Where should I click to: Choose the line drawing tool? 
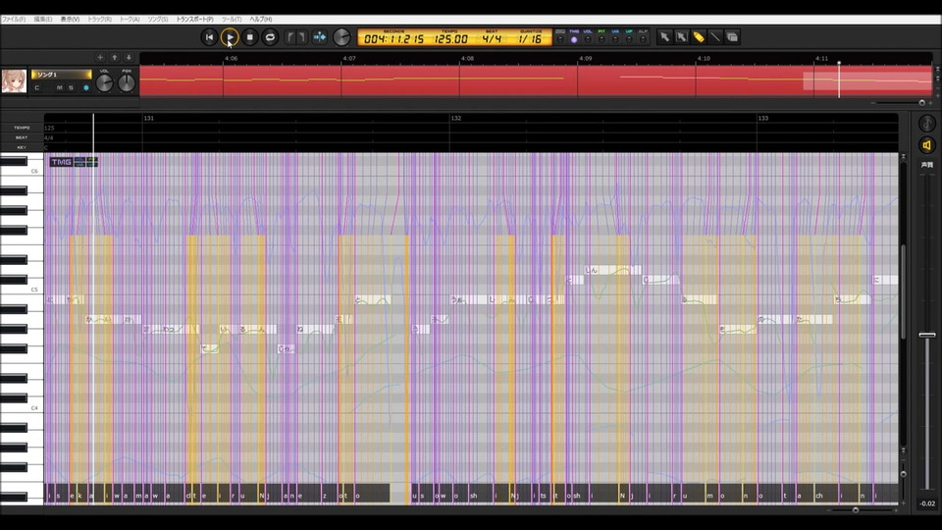click(x=715, y=37)
